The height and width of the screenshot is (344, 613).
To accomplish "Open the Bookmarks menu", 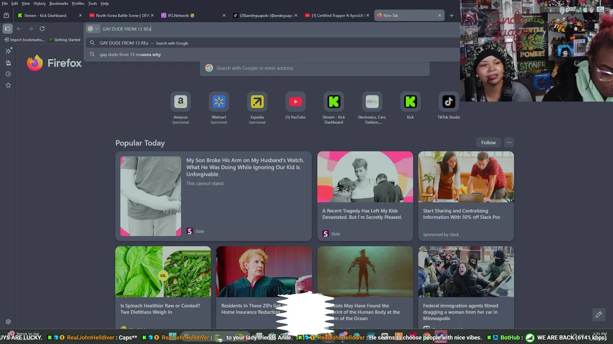I will (59, 3).
